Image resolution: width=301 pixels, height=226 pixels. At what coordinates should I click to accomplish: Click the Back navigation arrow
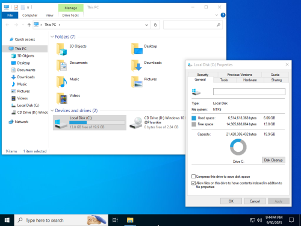(7, 25)
